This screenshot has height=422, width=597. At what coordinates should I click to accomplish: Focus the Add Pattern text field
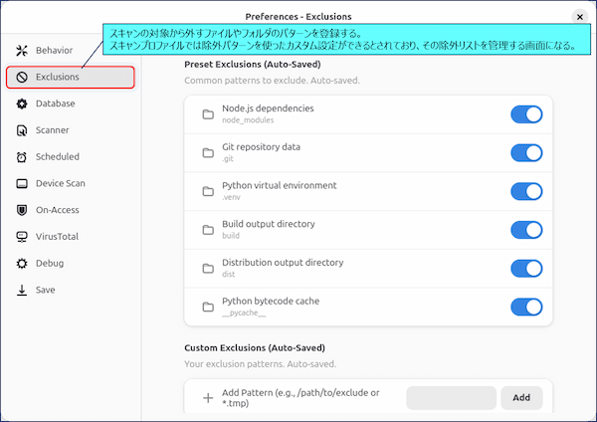click(x=451, y=398)
